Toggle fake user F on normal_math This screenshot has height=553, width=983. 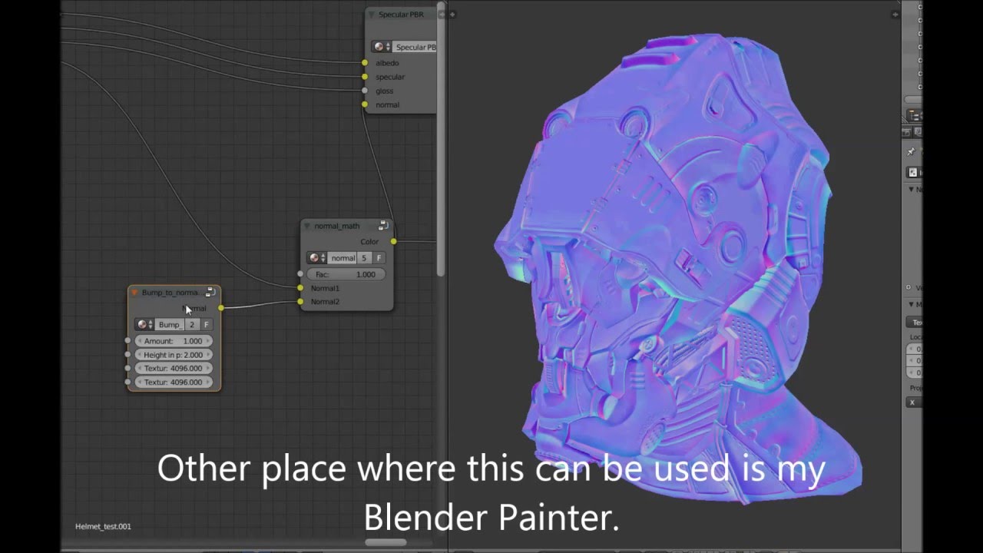(379, 258)
